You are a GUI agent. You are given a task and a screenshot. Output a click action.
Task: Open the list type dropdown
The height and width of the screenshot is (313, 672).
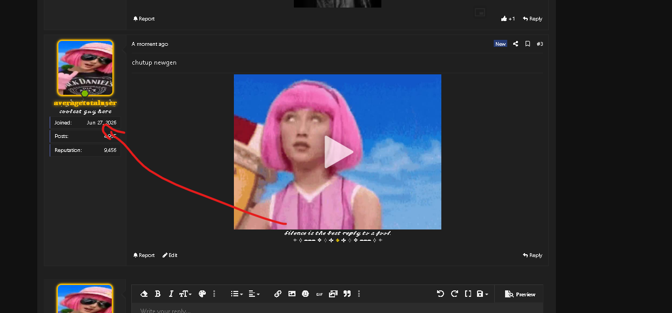point(237,294)
